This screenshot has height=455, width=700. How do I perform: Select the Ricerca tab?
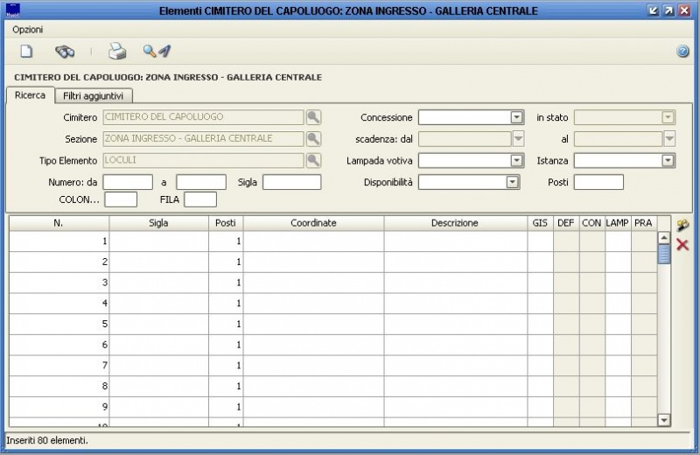tap(31, 95)
